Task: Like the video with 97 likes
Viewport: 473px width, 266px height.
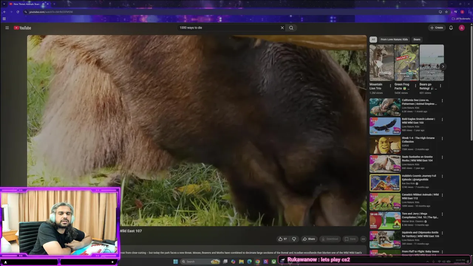Action: (x=282, y=239)
